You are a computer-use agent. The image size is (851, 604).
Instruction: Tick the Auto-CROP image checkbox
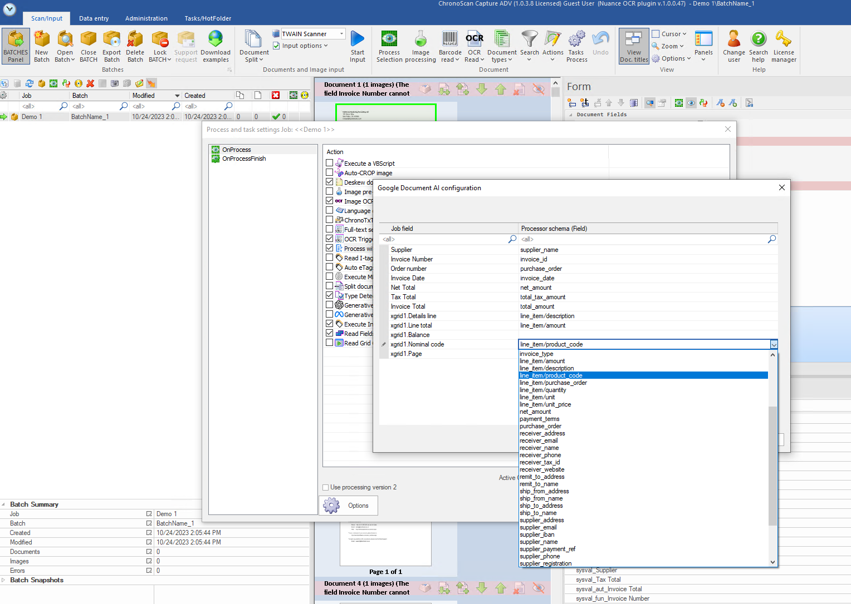click(330, 172)
